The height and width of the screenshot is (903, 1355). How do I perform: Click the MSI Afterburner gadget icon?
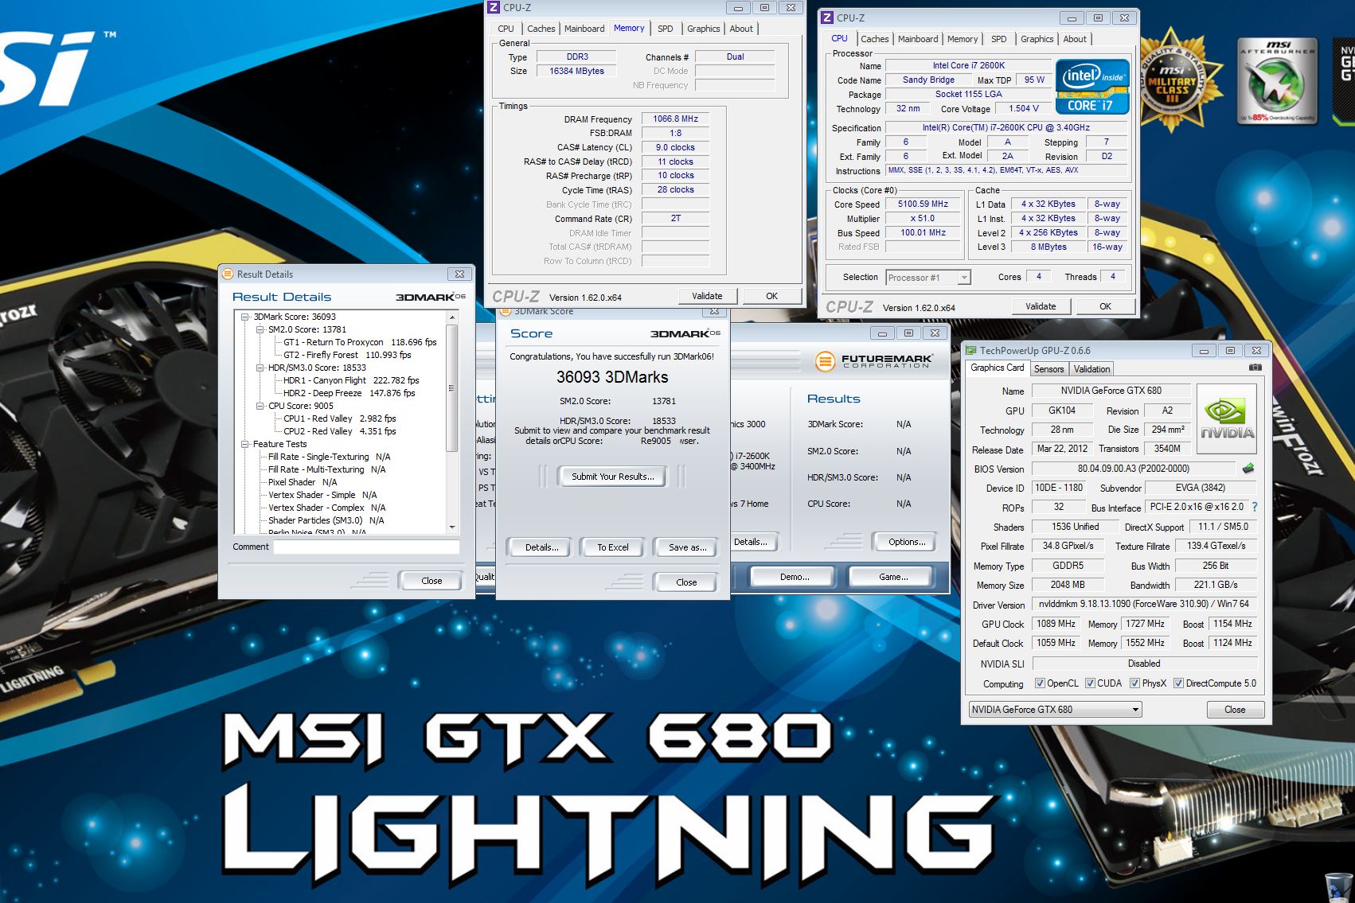pos(1277,81)
